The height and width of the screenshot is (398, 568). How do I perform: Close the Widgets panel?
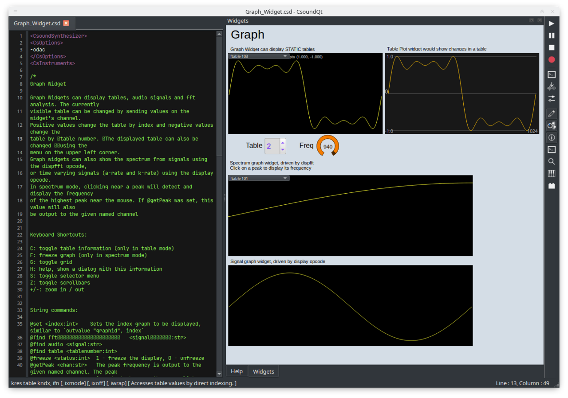pyautogui.click(x=540, y=20)
